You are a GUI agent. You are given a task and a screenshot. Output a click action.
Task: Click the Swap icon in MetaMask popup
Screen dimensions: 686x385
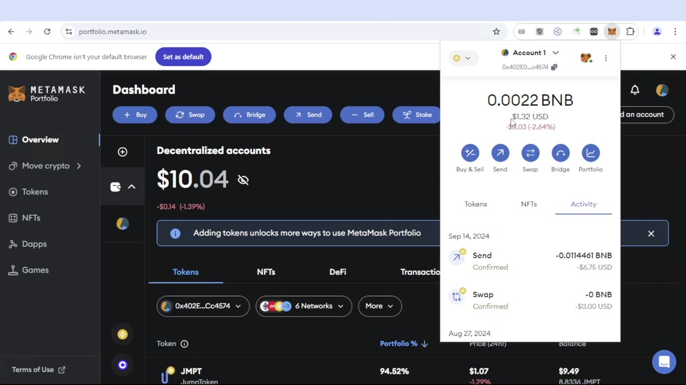coord(530,153)
